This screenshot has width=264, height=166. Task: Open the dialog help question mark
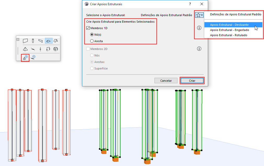[x=190, y=4]
